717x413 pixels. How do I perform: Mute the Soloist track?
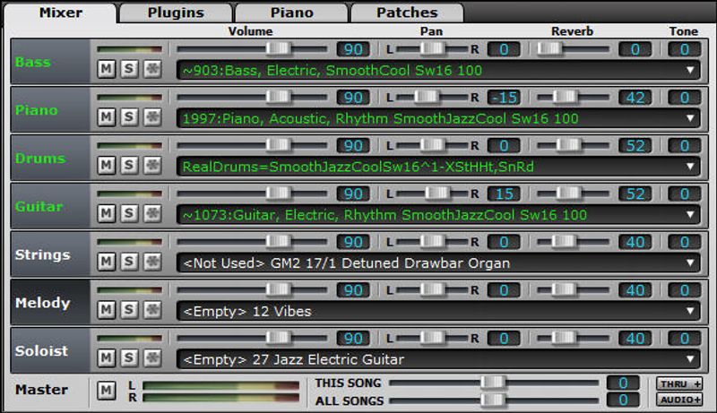click(106, 358)
